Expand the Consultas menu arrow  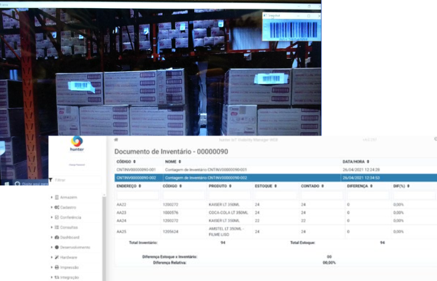tap(52, 227)
